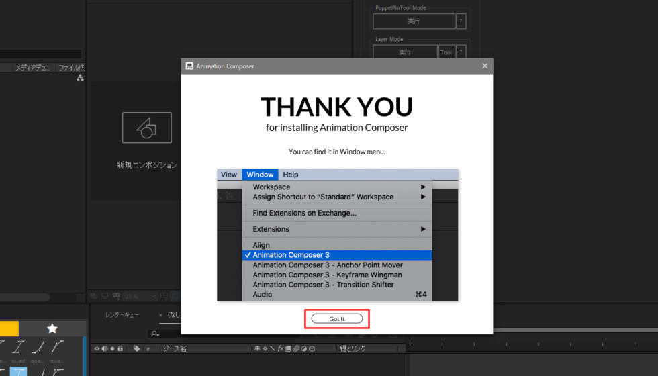
Task: Click the 親とリンク column header
Action: (x=352, y=348)
